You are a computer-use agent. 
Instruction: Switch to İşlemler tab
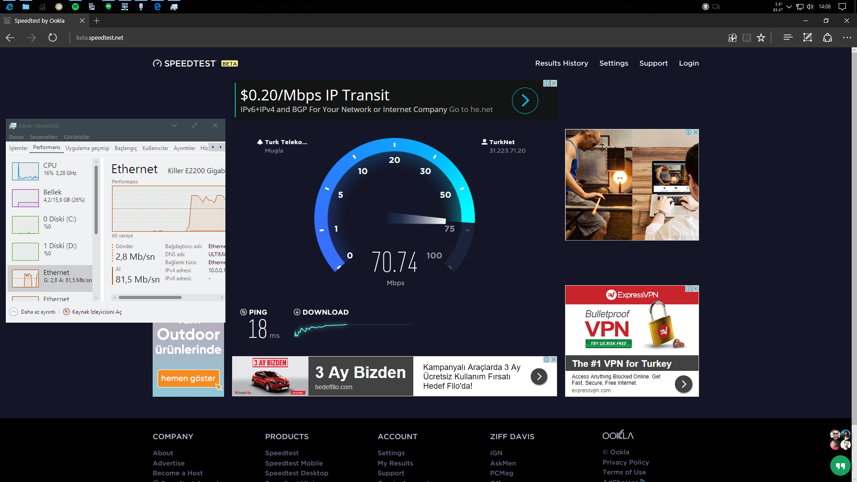click(18, 148)
